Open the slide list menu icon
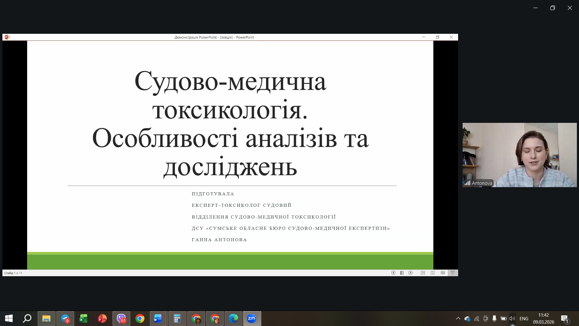The width and height of the screenshot is (579, 326). coord(402,273)
